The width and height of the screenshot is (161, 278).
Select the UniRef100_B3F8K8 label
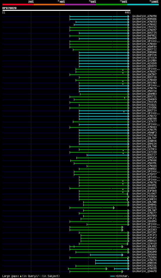tap(144, 191)
